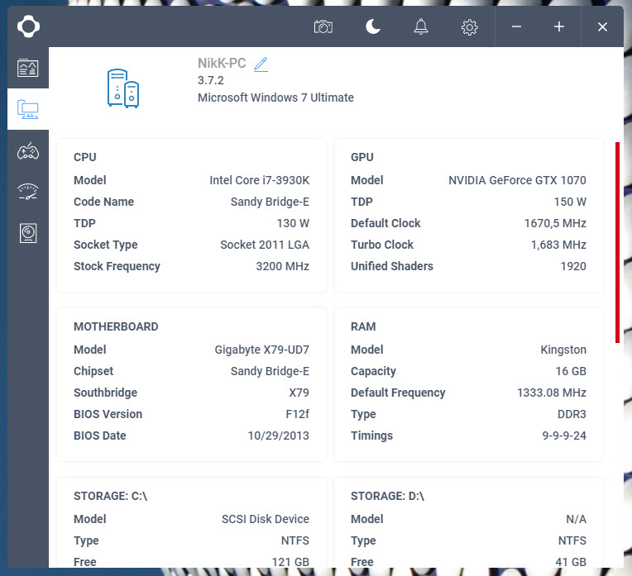Click Microsoft Windows 7 Ultimate text
The width and height of the screenshot is (632, 576).
[275, 98]
